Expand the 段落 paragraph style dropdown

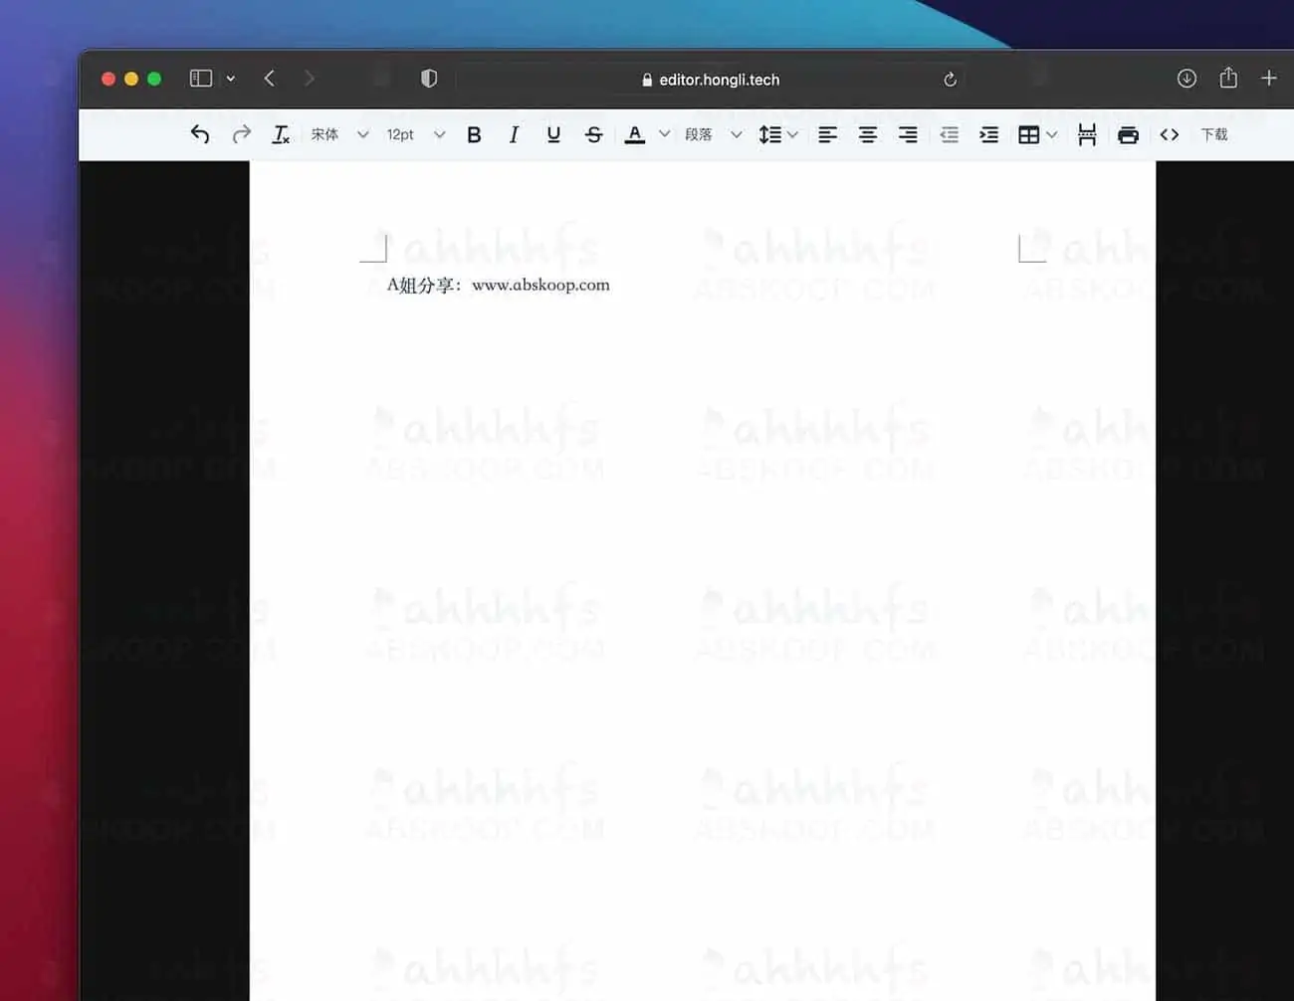click(713, 134)
